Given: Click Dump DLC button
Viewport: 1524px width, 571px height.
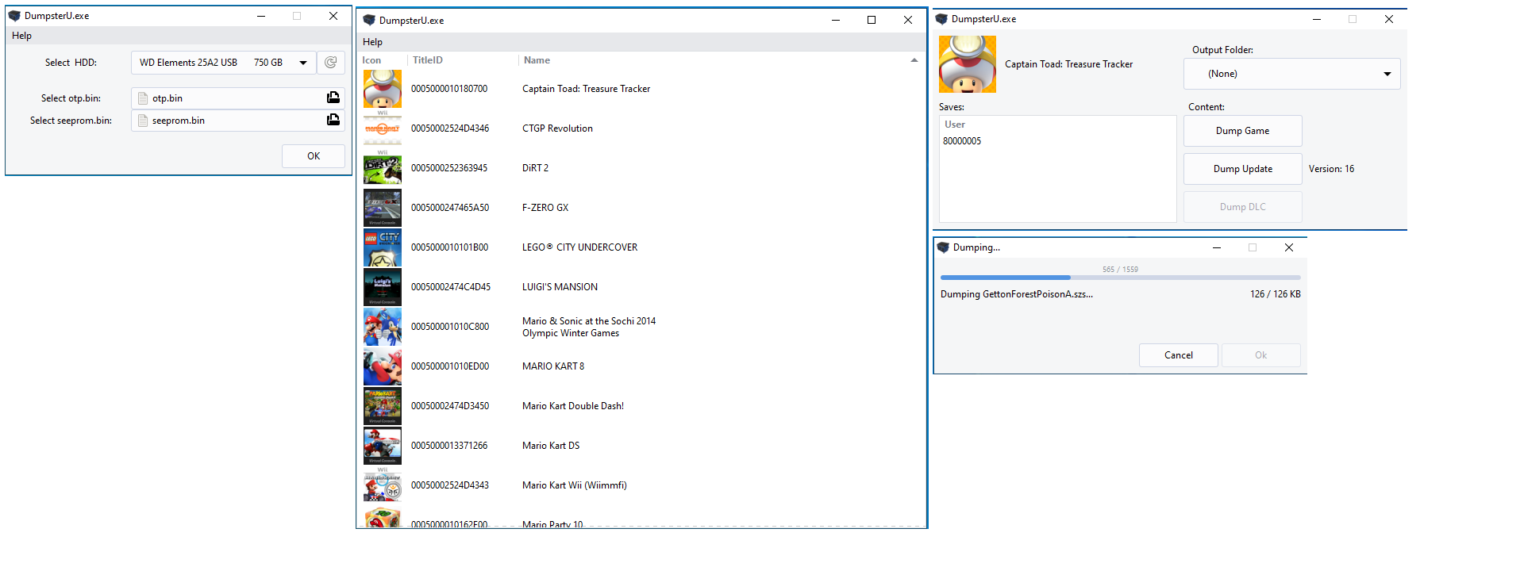Looking at the screenshot, I should click(1243, 207).
